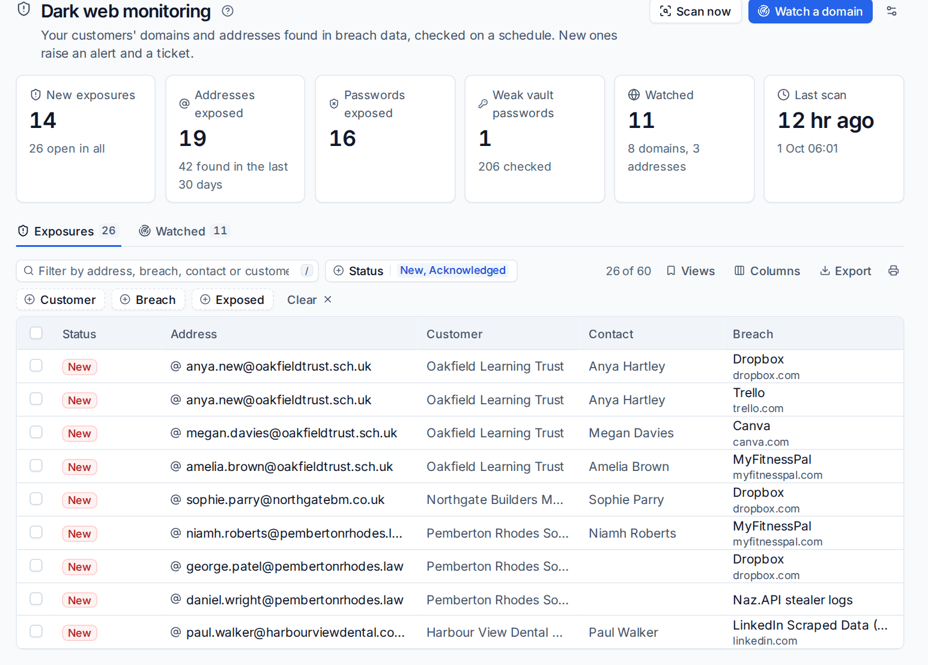This screenshot has width=928, height=665.
Task: Add a Customer filter
Action: (x=60, y=300)
